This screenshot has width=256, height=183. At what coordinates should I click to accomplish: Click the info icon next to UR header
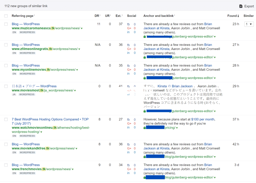pos(110,15)
